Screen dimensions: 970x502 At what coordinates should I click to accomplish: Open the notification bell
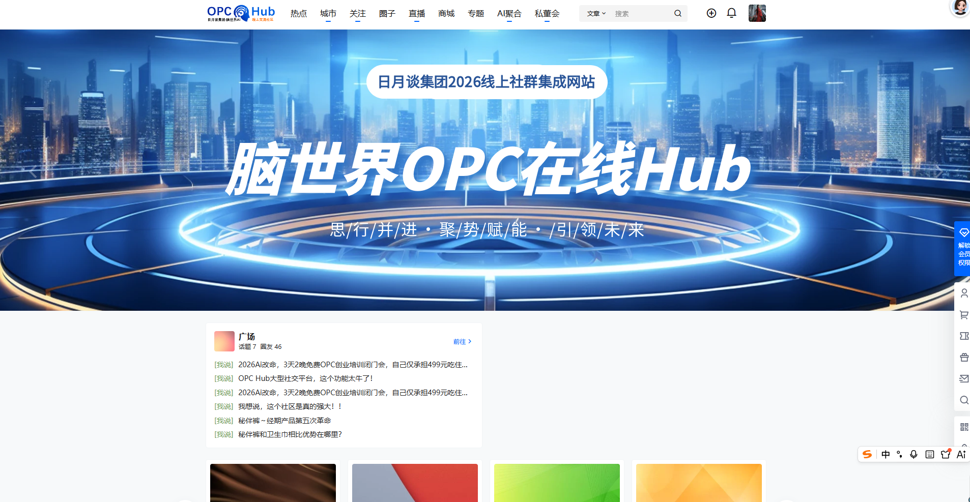point(731,13)
